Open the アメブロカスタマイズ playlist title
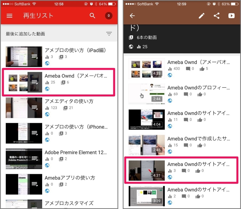Viewport: 241px width, 209px height. pos(69,203)
